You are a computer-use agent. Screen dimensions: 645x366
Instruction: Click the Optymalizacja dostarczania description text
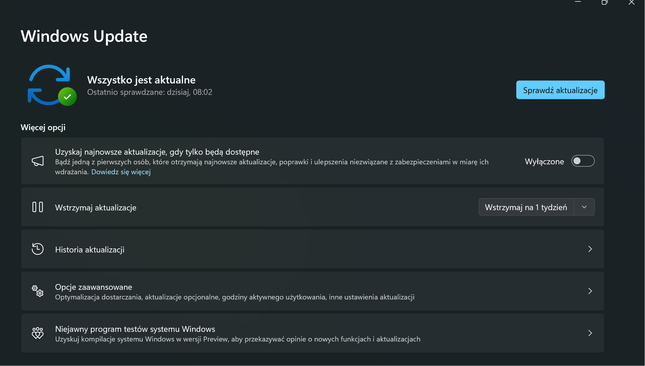pyautogui.click(x=235, y=297)
